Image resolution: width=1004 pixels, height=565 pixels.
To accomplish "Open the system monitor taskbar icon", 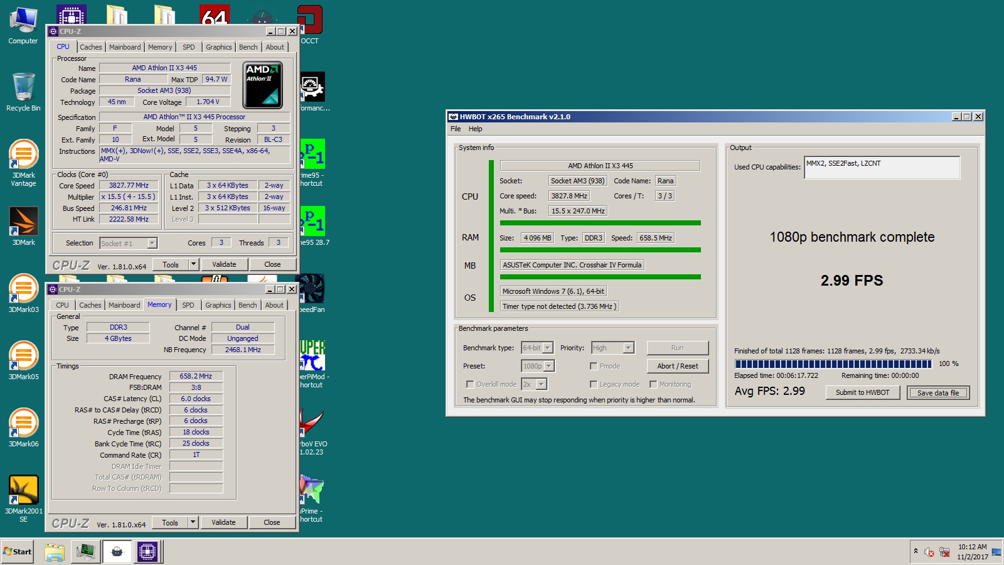I will [85, 552].
